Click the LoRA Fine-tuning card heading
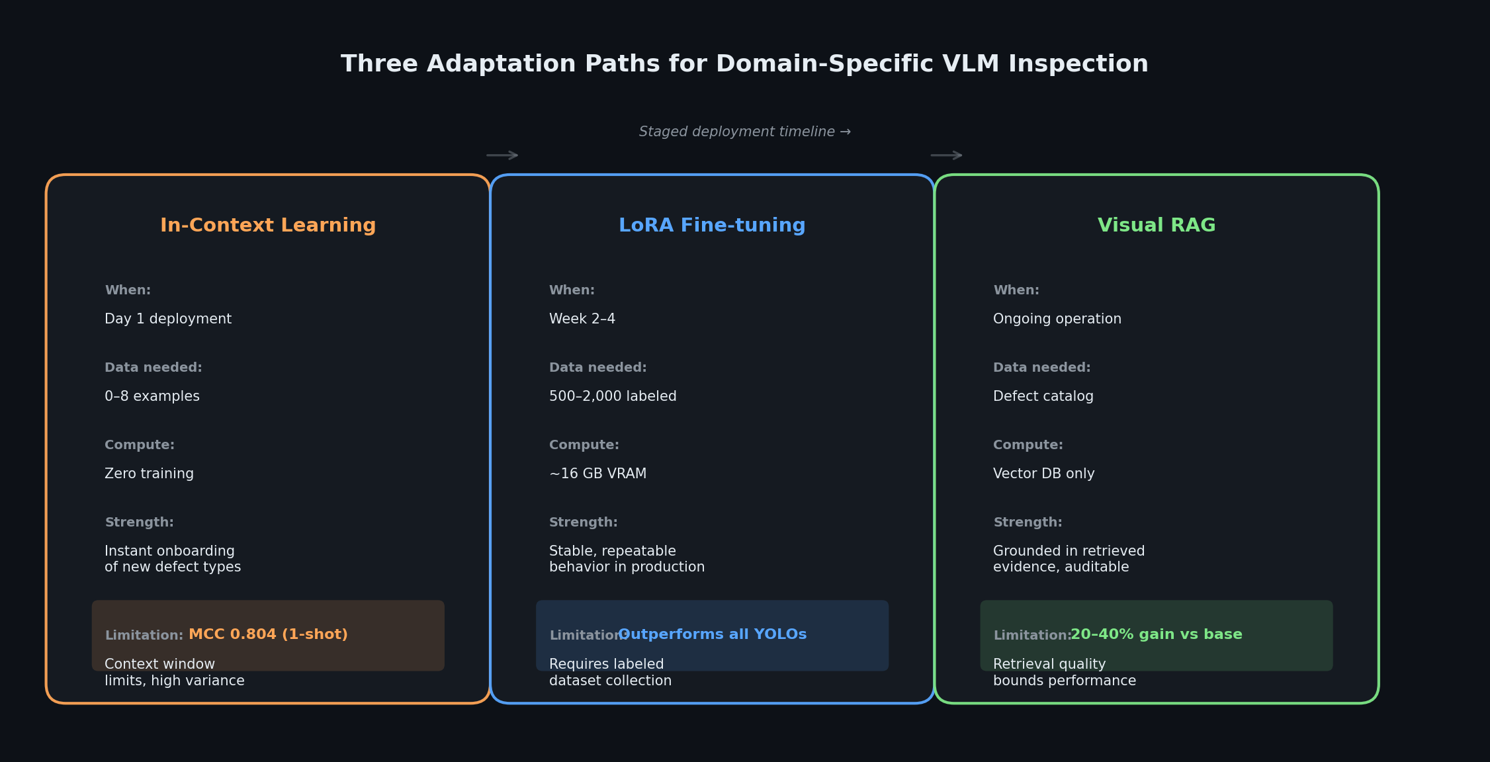The image size is (1490, 762). pyautogui.click(x=712, y=226)
